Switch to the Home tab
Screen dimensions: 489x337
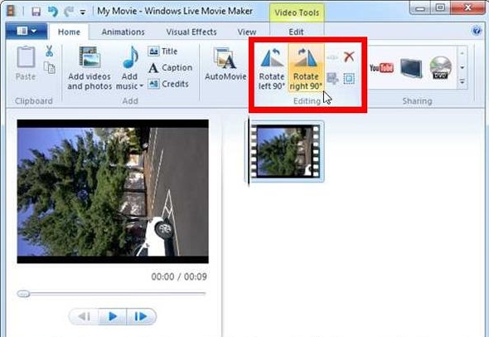coord(69,32)
